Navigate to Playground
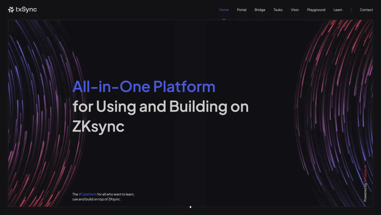 [316, 10]
